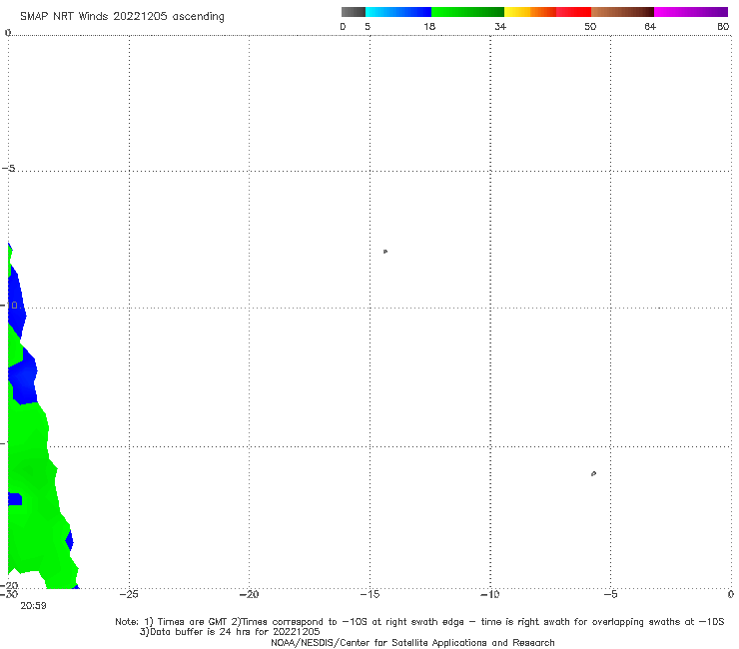Click the '-30' longitude label at bottom left
739x649 pixels.
coord(8,594)
